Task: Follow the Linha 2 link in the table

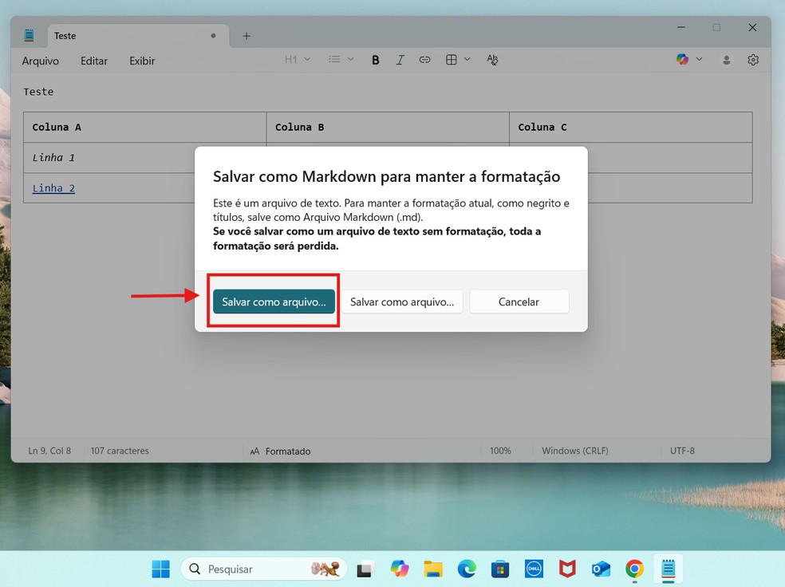Action: pyautogui.click(x=53, y=188)
